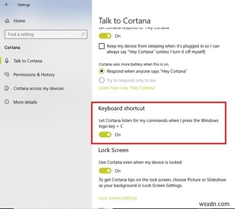
Task: Click the search magnifier icon
Action: (83, 34)
